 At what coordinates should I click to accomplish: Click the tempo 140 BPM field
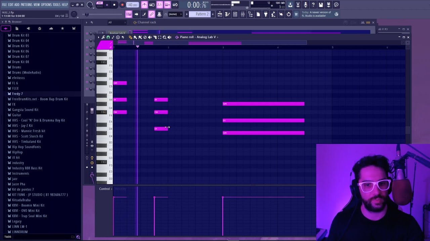pos(132,5)
